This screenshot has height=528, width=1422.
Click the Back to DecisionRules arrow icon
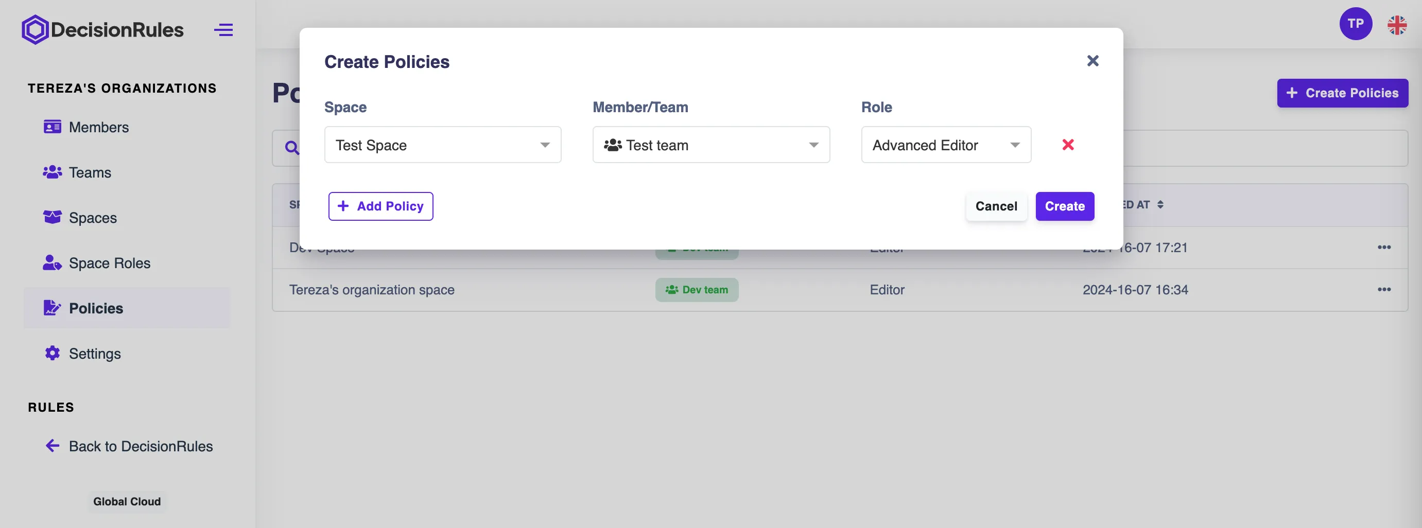point(53,446)
